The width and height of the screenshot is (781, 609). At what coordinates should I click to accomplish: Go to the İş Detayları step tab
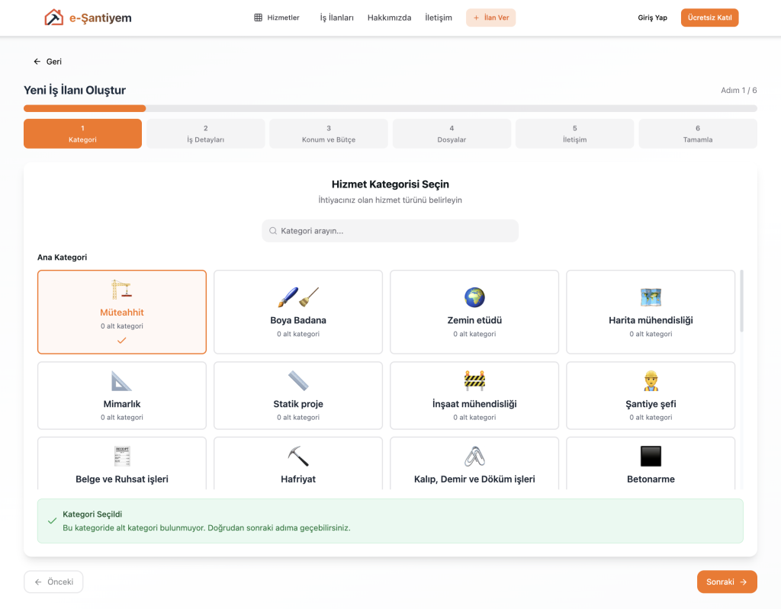coord(205,133)
